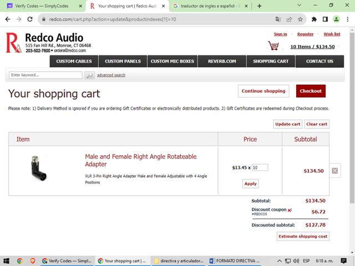Image resolution: width=355 pixels, height=266 pixels.
Task: Click the Register link
Action: coord(305,34)
